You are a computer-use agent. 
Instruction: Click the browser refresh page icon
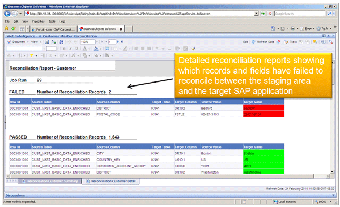pos(263,14)
